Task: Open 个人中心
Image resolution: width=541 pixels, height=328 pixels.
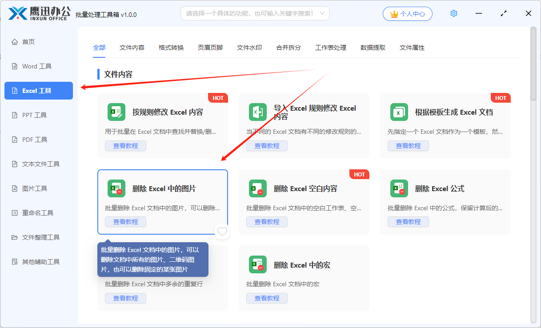Action: coord(407,13)
